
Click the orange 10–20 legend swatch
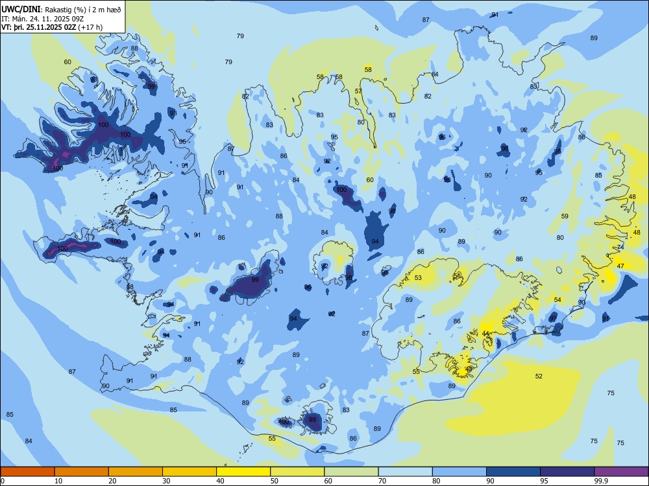tap(82, 472)
